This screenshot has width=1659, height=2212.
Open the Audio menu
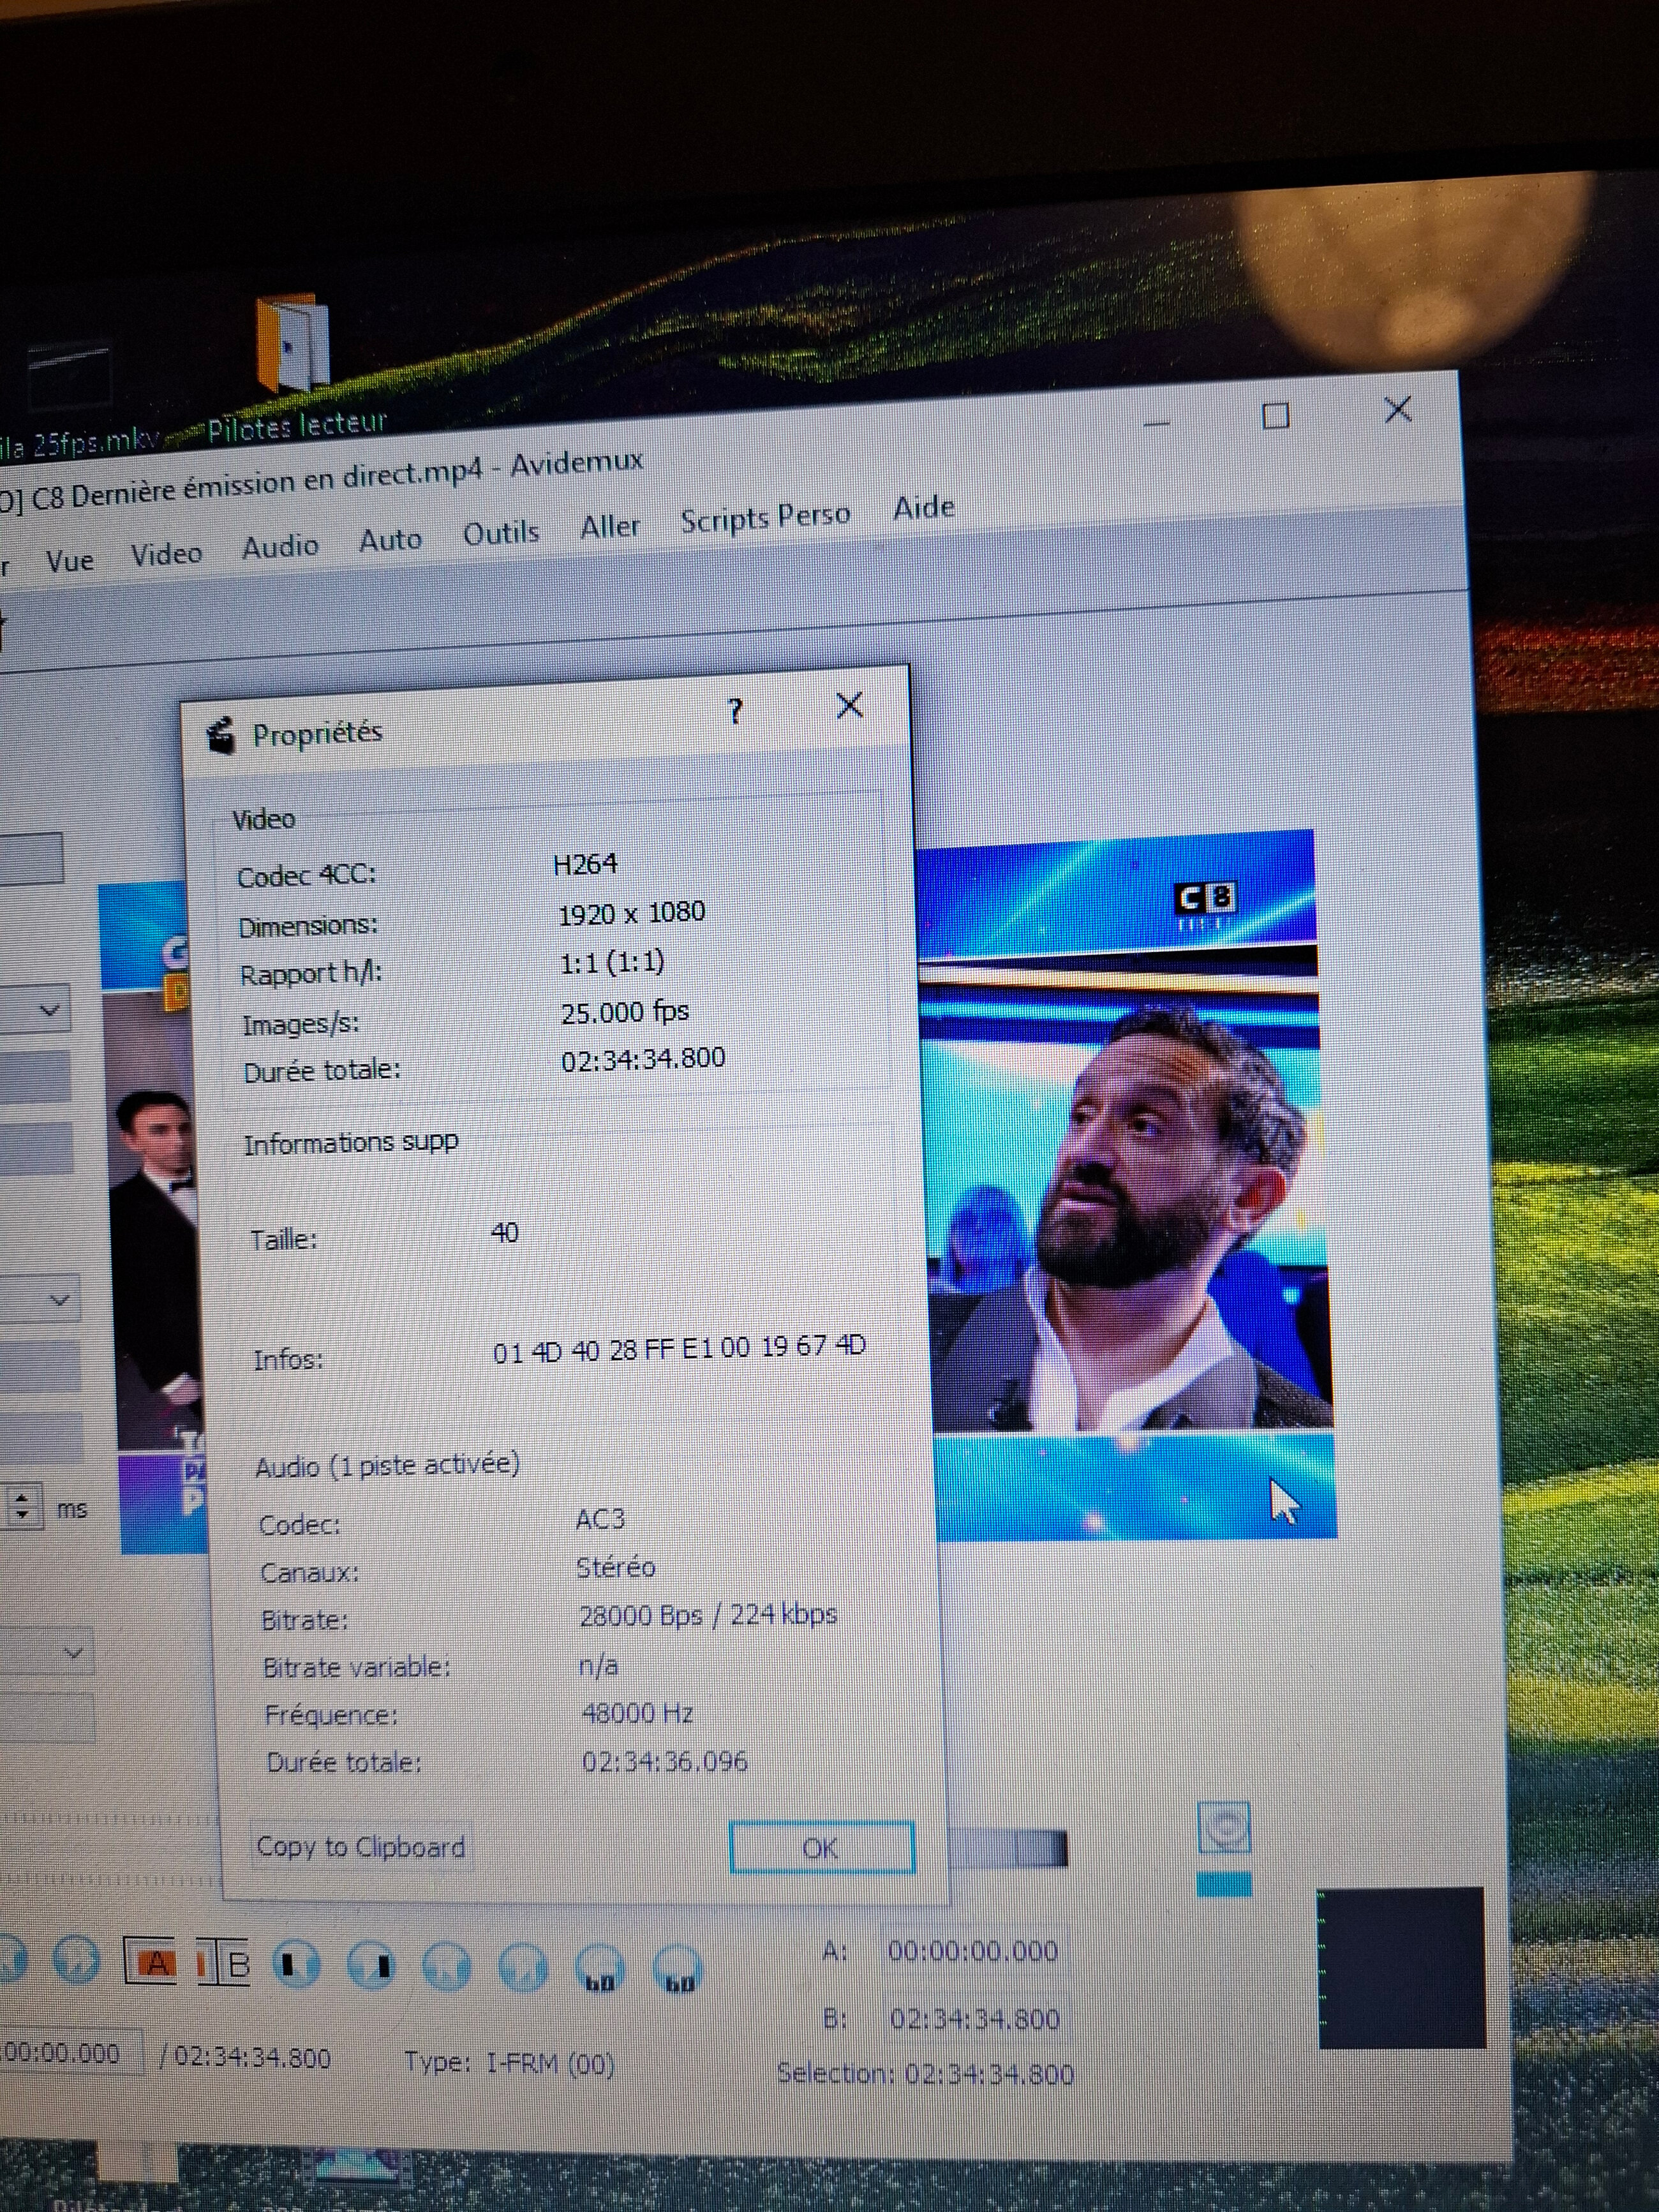click(x=280, y=546)
